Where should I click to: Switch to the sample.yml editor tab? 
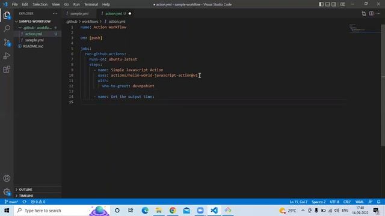pyautogui.click(x=79, y=14)
